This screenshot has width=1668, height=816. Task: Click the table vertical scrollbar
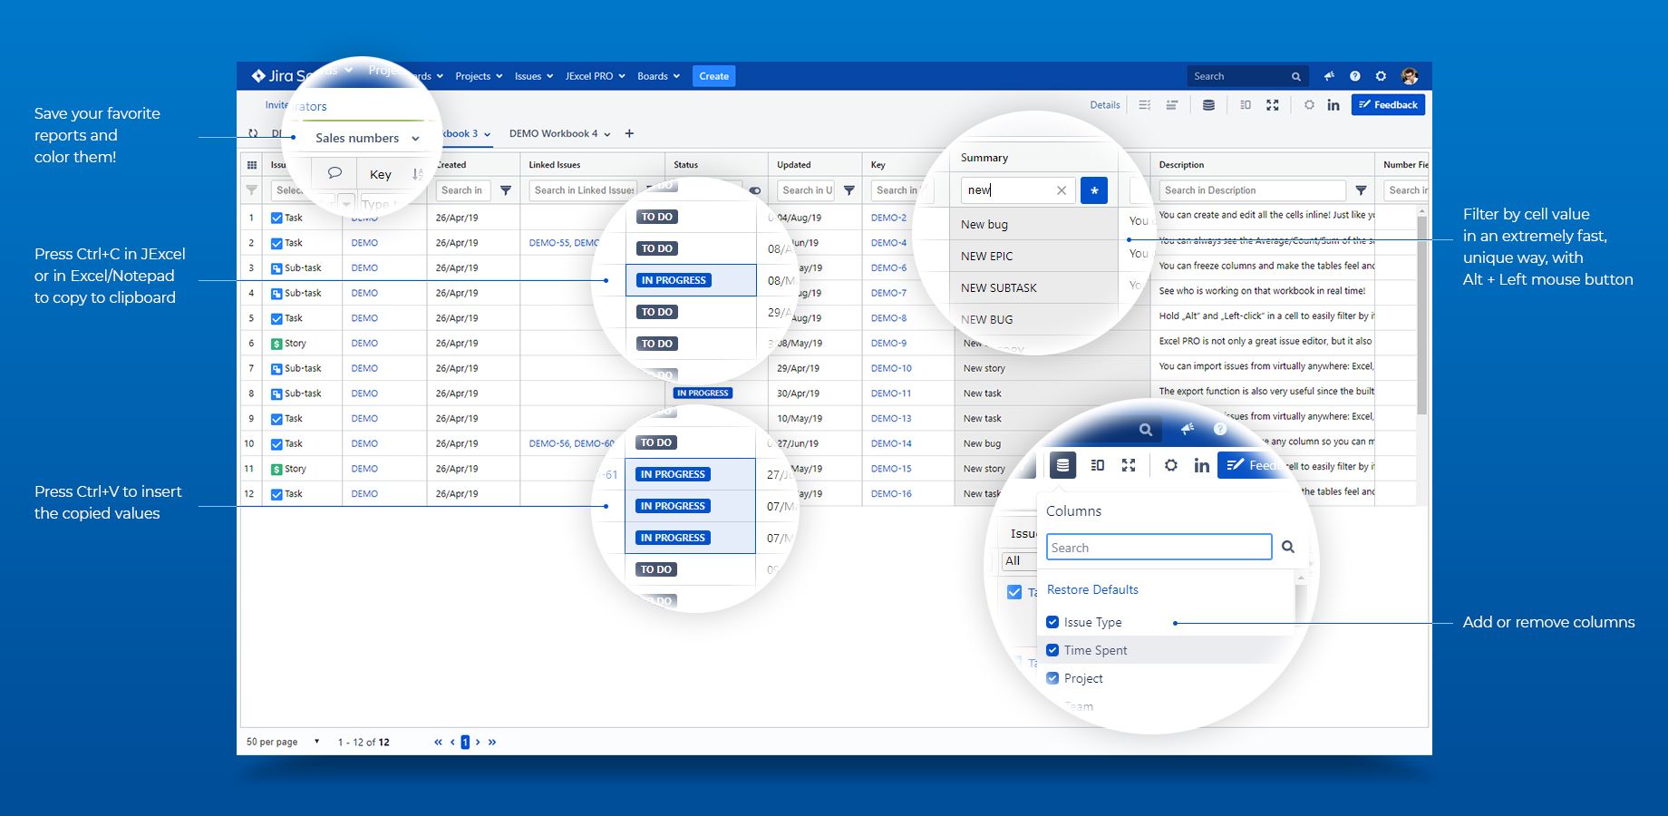(x=1421, y=315)
